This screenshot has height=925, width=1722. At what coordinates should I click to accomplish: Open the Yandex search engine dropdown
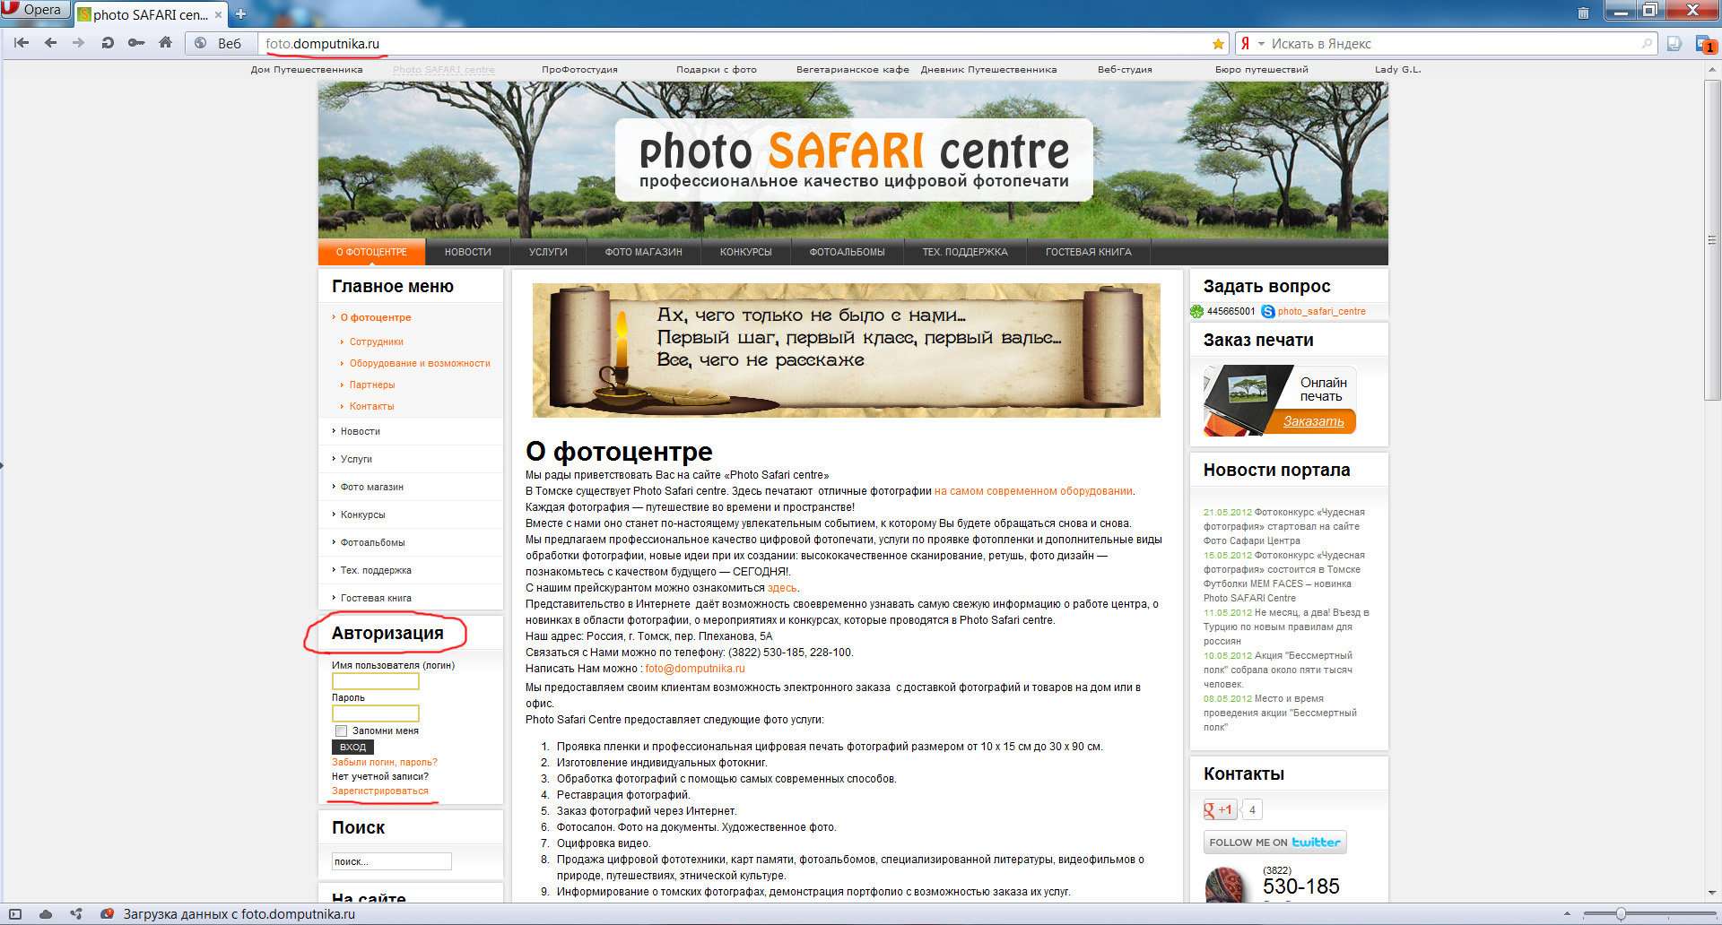click(x=1253, y=43)
